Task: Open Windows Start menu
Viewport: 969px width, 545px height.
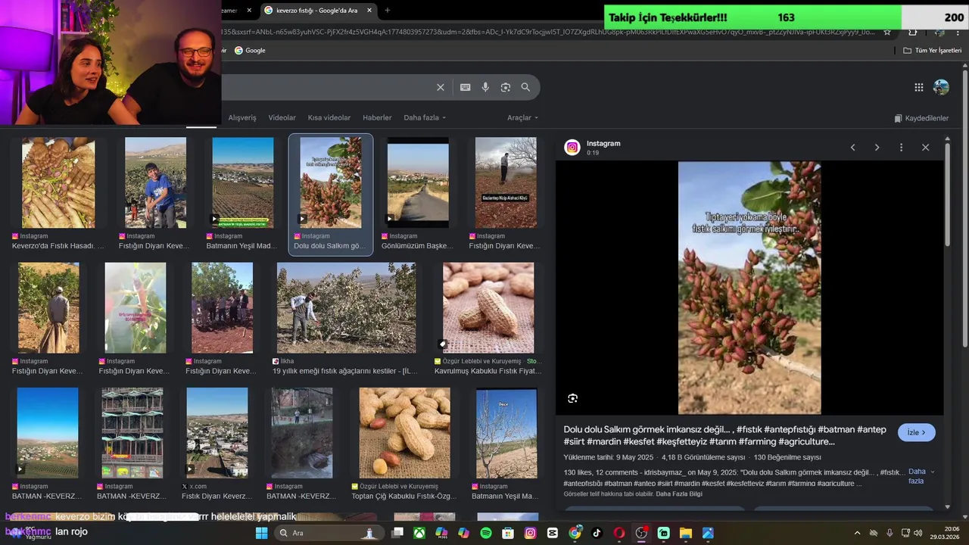Action: (x=261, y=533)
